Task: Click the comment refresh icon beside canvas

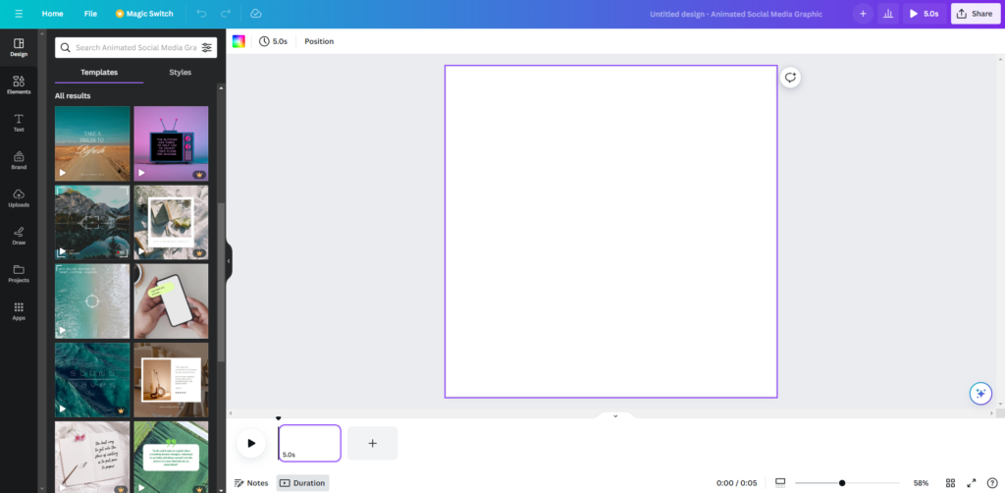Action: (x=790, y=78)
